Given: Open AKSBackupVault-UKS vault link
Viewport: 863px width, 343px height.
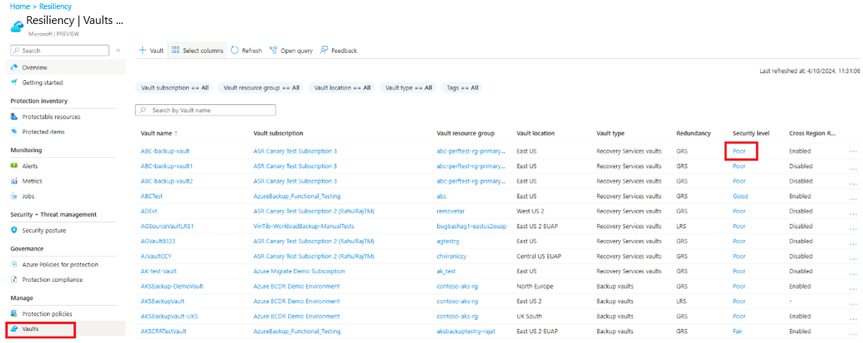Looking at the screenshot, I should (169, 316).
